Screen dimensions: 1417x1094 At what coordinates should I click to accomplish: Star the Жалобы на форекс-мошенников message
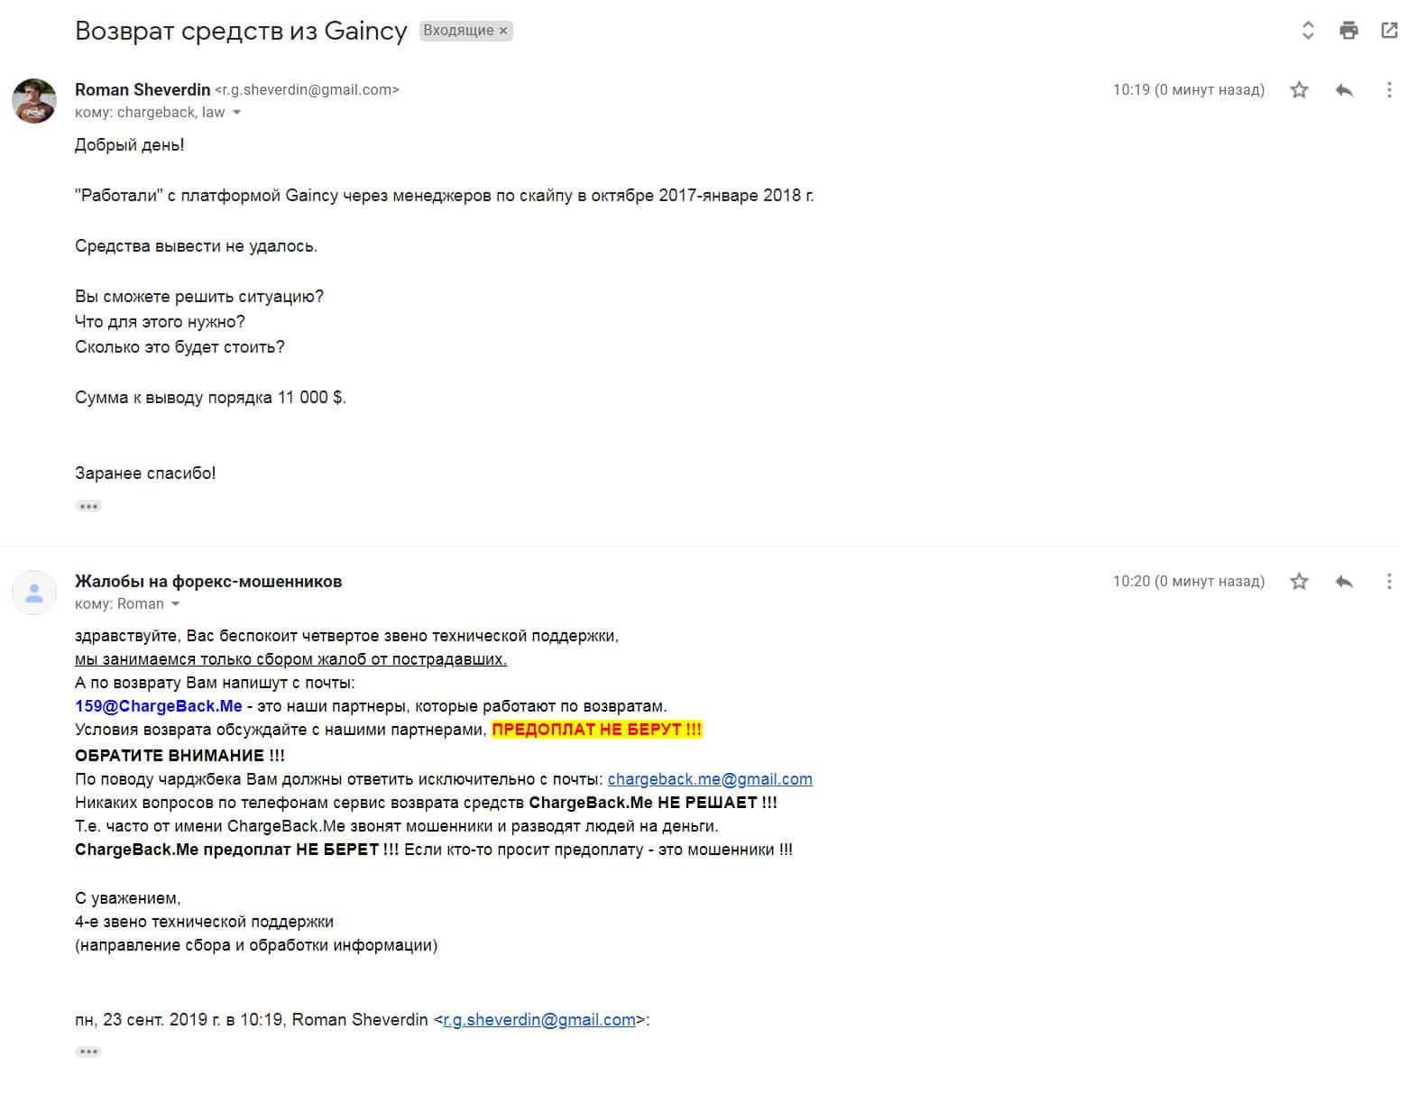(x=1299, y=582)
